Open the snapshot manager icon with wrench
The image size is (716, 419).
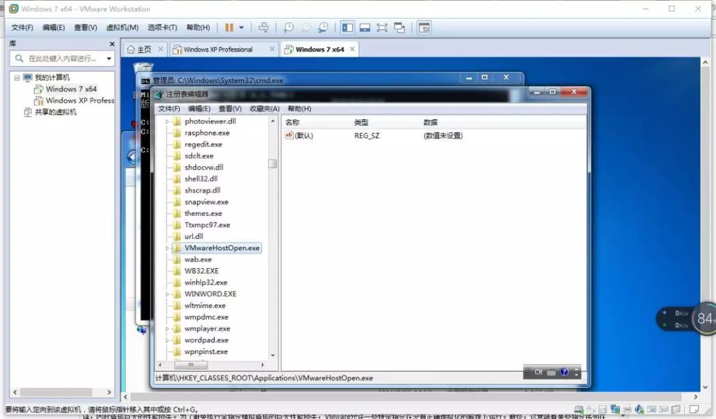(x=323, y=28)
